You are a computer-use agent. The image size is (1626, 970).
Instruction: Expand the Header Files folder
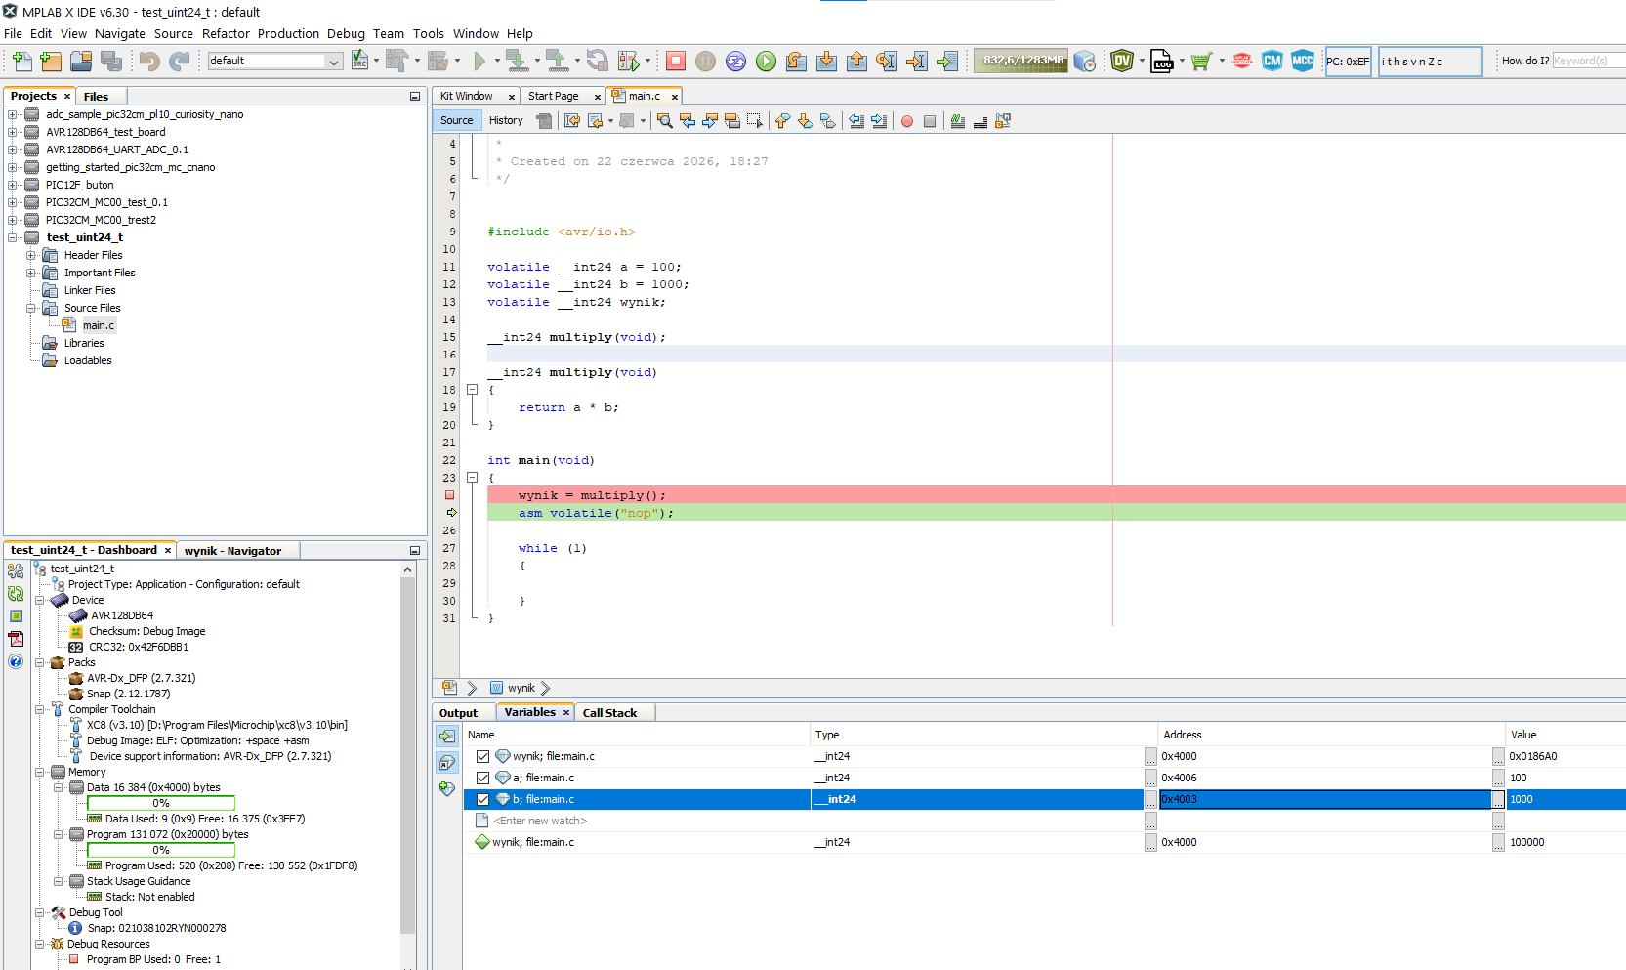30,255
